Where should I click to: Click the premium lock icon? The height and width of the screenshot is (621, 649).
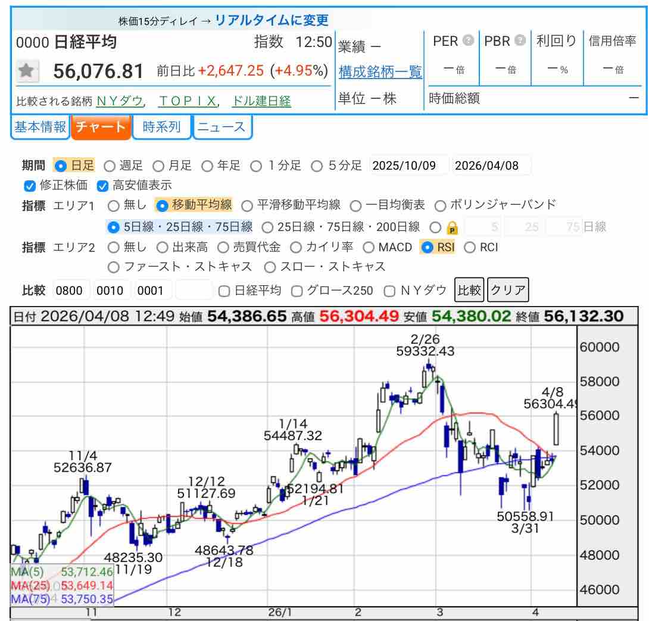(452, 227)
